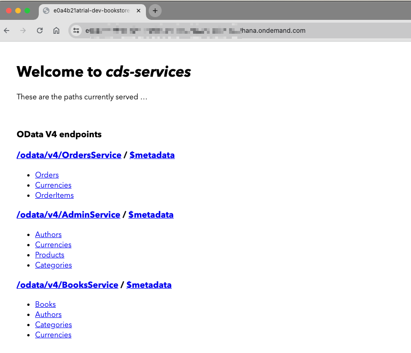Open the Books entity link
The width and height of the screenshot is (411, 353).
(x=46, y=304)
